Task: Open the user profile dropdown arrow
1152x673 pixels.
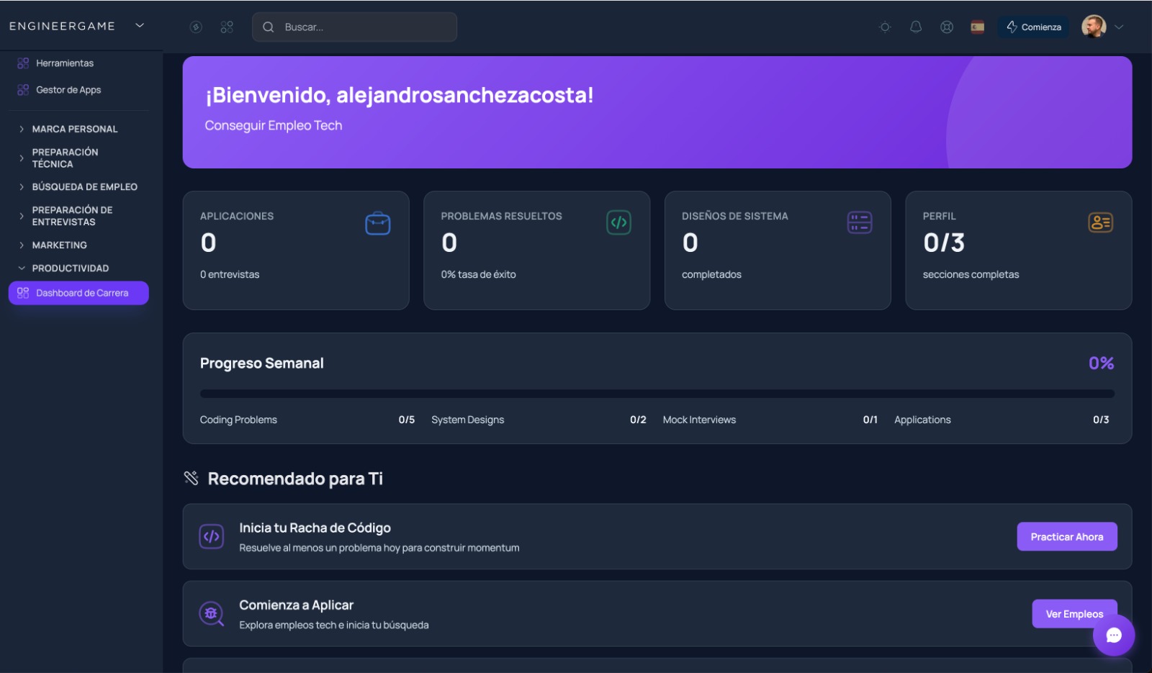Action: point(1120,27)
